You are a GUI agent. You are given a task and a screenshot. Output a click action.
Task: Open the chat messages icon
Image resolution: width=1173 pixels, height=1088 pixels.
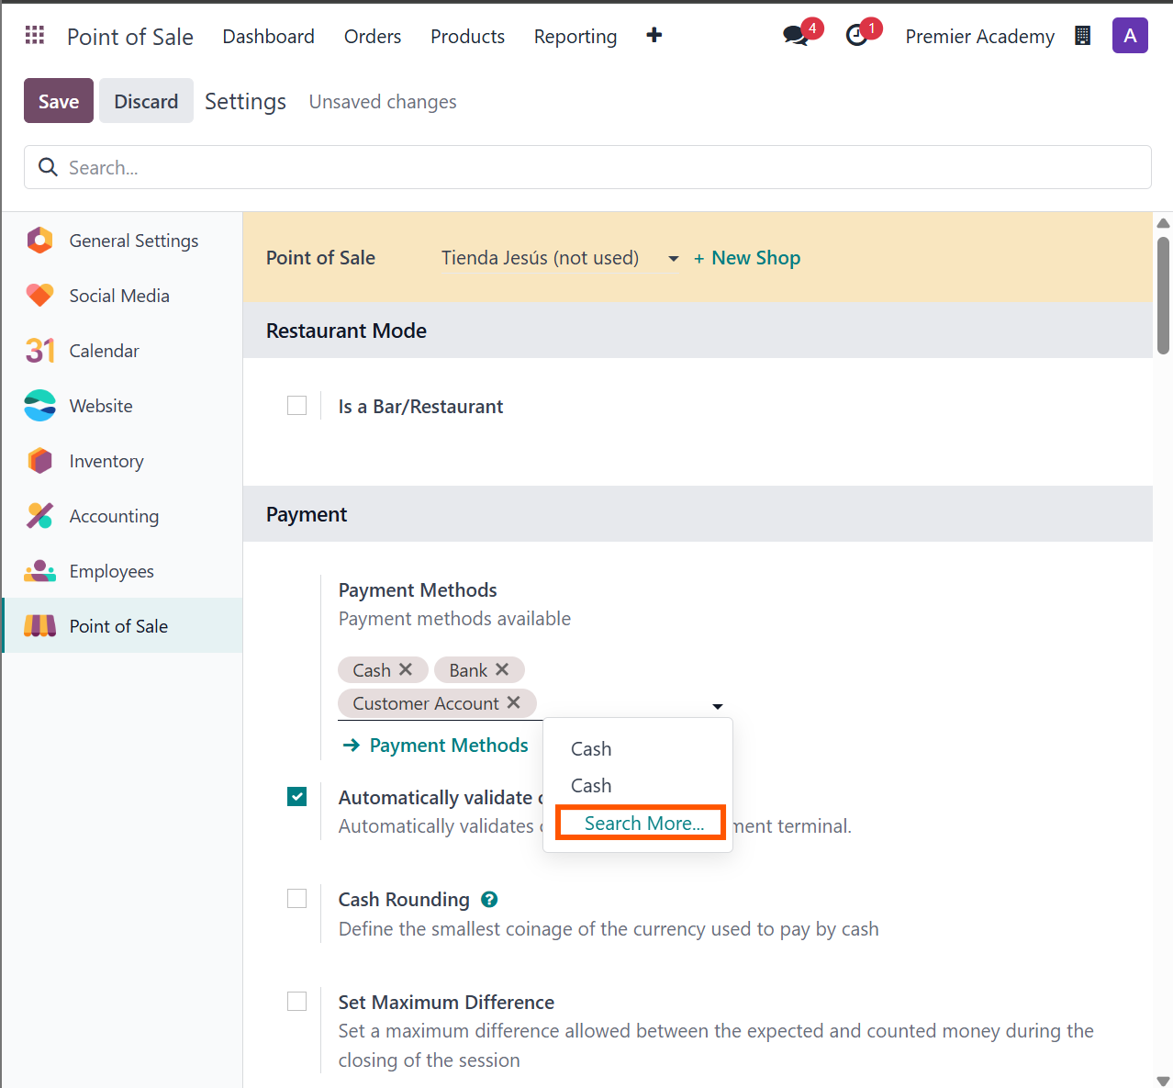(795, 36)
